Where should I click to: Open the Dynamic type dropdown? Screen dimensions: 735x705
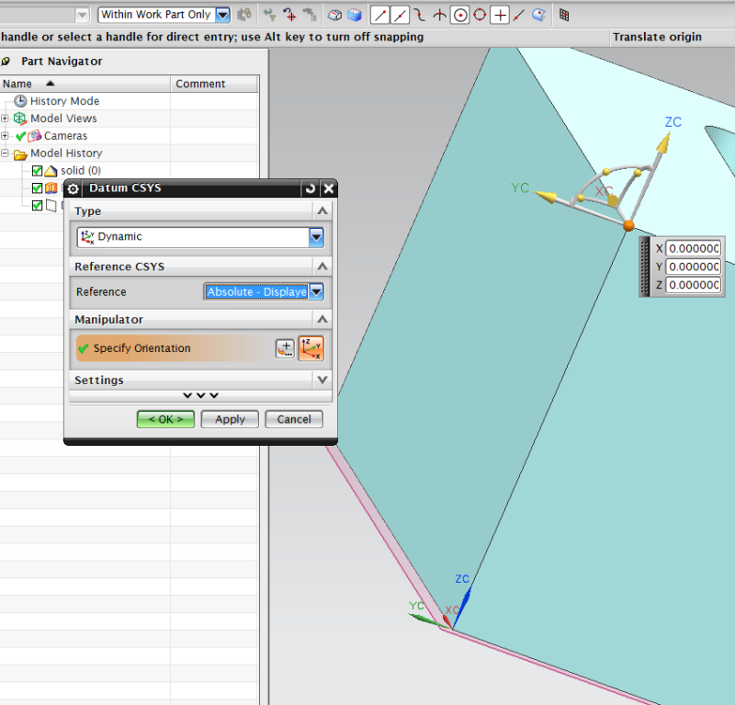coord(316,237)
